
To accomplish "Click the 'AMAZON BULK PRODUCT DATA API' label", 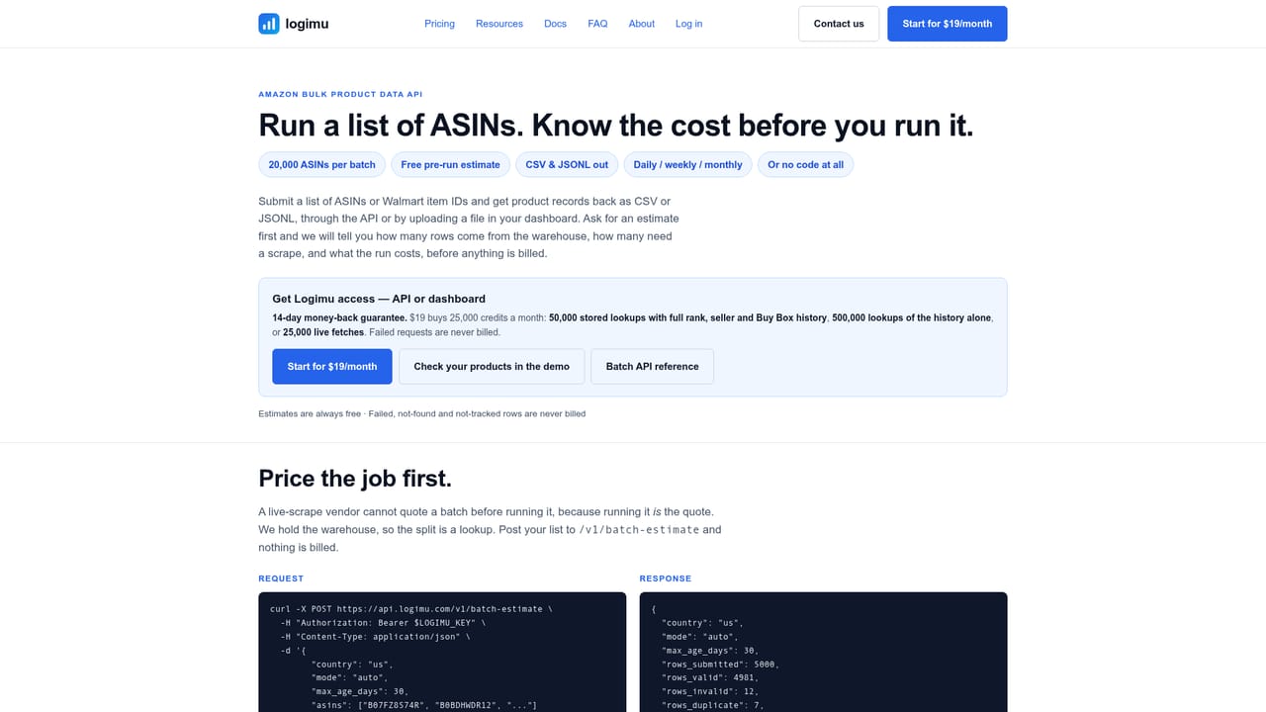I will coord(340,94).
